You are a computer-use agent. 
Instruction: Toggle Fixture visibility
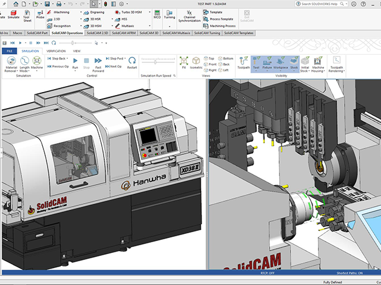click(267, 64)
